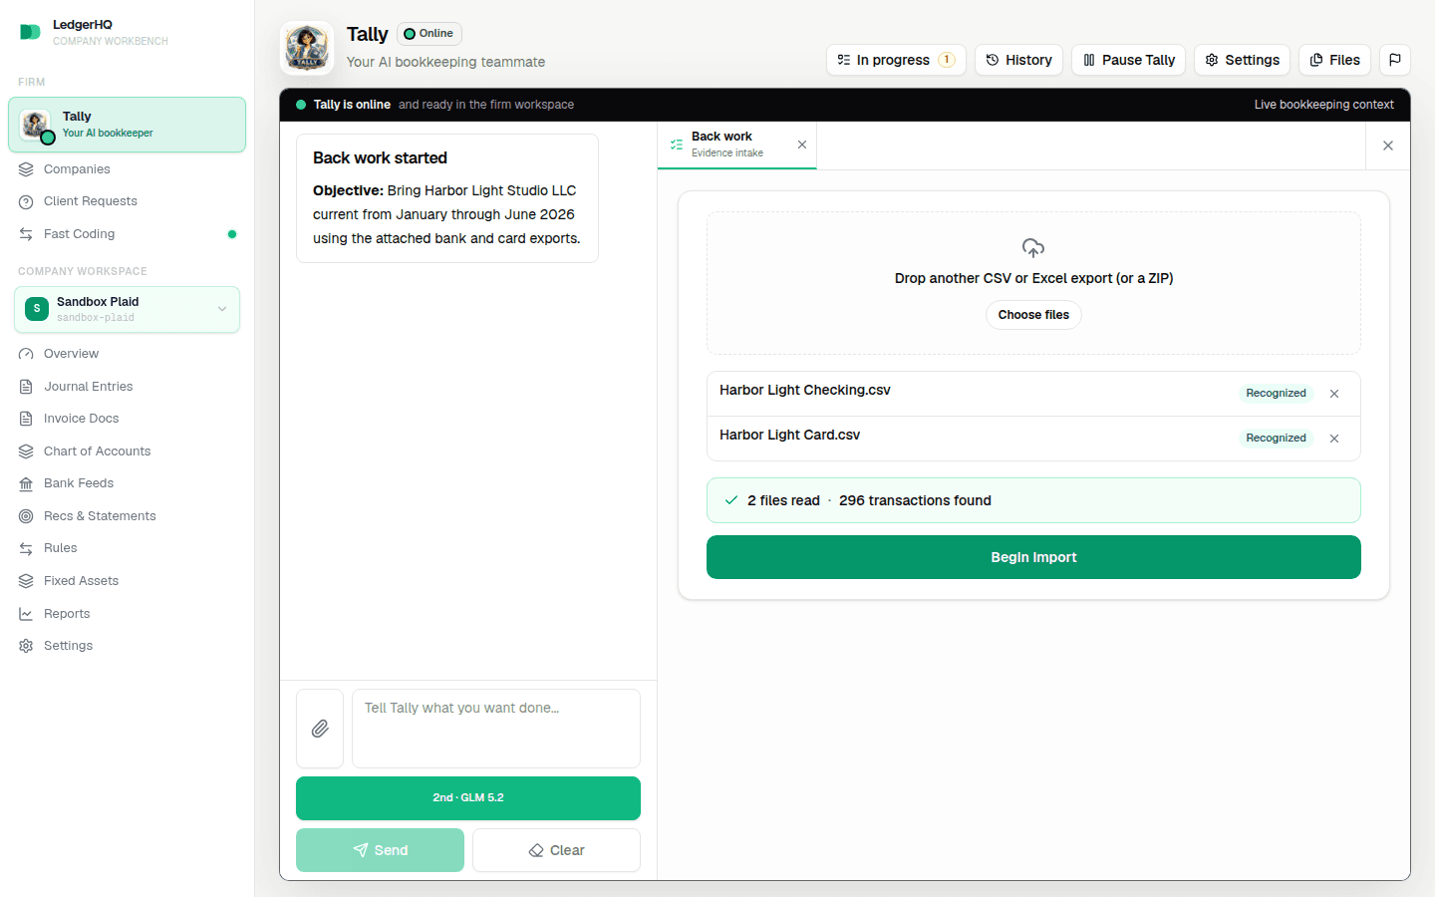Viewport: 1435px width, 897px height.
Task: Click the paperclip attach icon
Action: tap(320, 729)
